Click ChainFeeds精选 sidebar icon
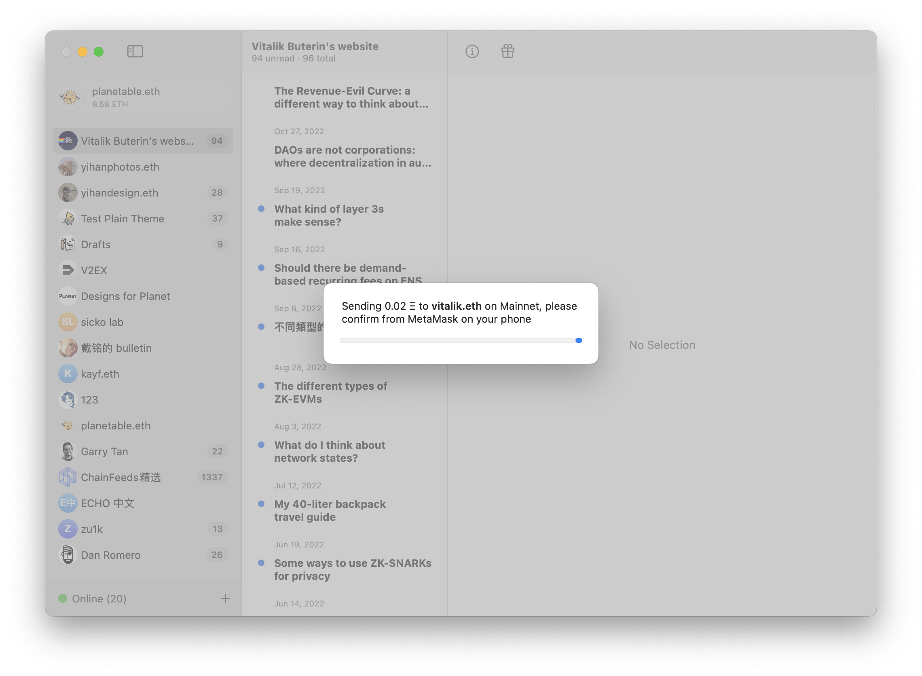Viewport: 922px width, 676px height. 67,477
